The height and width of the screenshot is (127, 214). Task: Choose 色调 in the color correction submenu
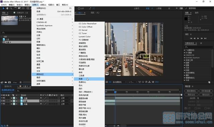[89, 79]
